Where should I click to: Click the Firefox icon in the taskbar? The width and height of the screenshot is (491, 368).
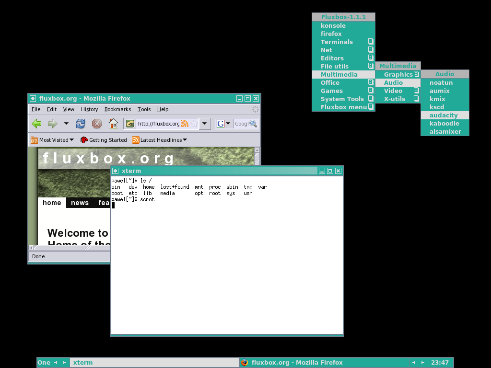pos(245,362)
